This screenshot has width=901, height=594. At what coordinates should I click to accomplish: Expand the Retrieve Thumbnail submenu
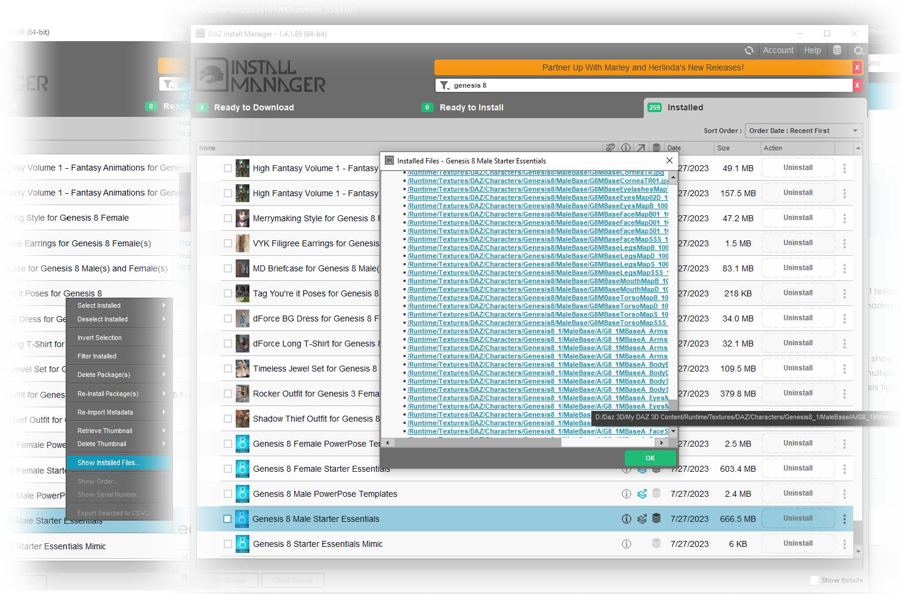point(119,431)
